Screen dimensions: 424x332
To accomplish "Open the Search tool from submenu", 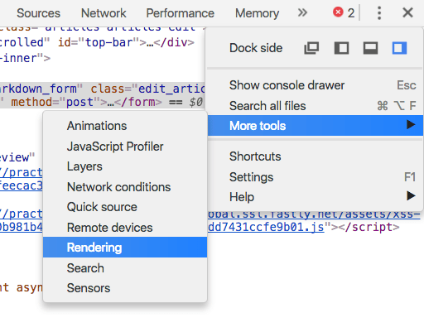I will (x=125, y=268).
